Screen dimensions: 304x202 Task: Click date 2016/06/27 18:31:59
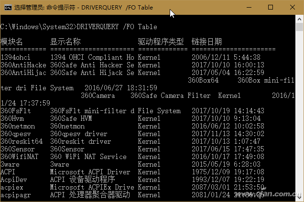point(121,88)
